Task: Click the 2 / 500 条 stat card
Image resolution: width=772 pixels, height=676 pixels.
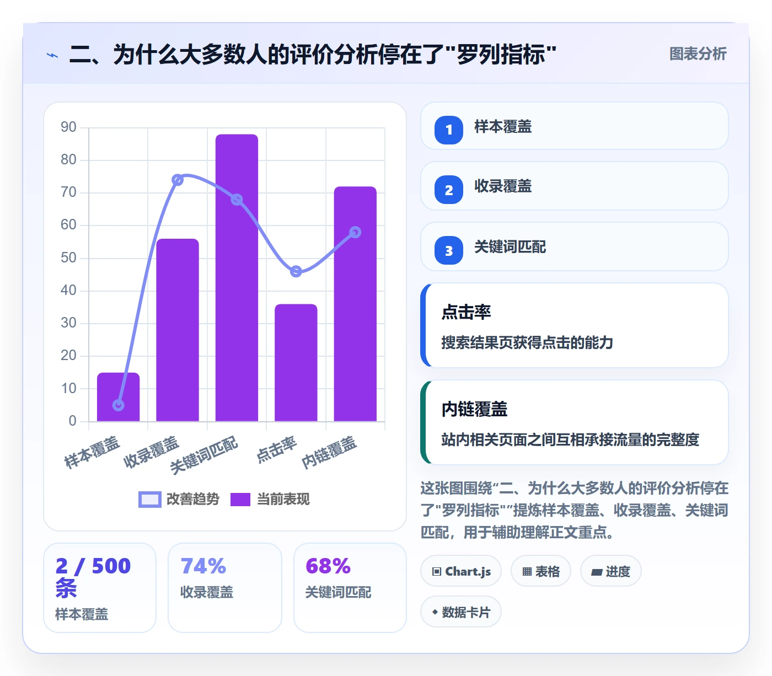Action: [x=100, y=588]
